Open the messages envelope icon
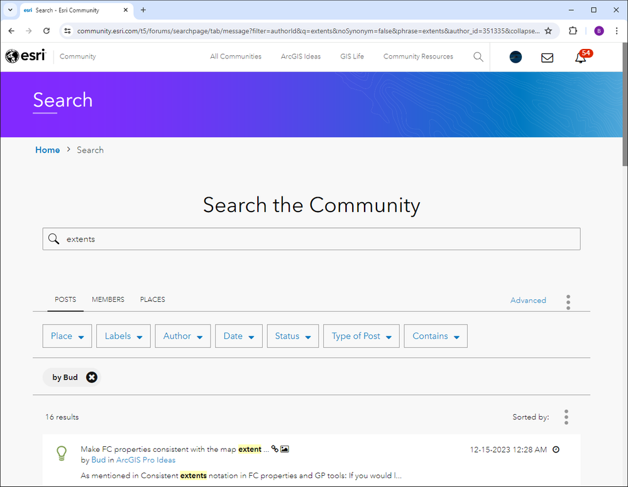 pyautogui.click(x=547, y=58)
